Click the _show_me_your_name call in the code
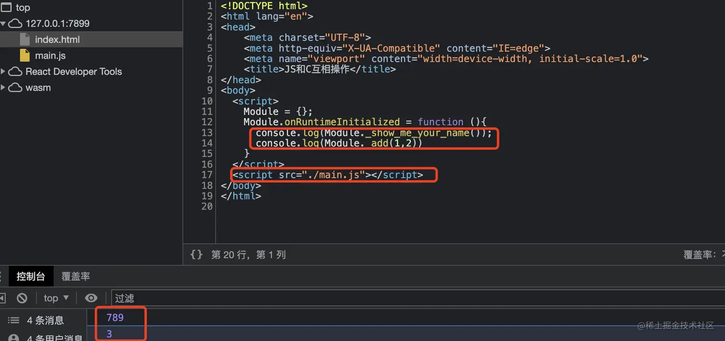Viewport: 725px width, 341px height. (417, 132)
